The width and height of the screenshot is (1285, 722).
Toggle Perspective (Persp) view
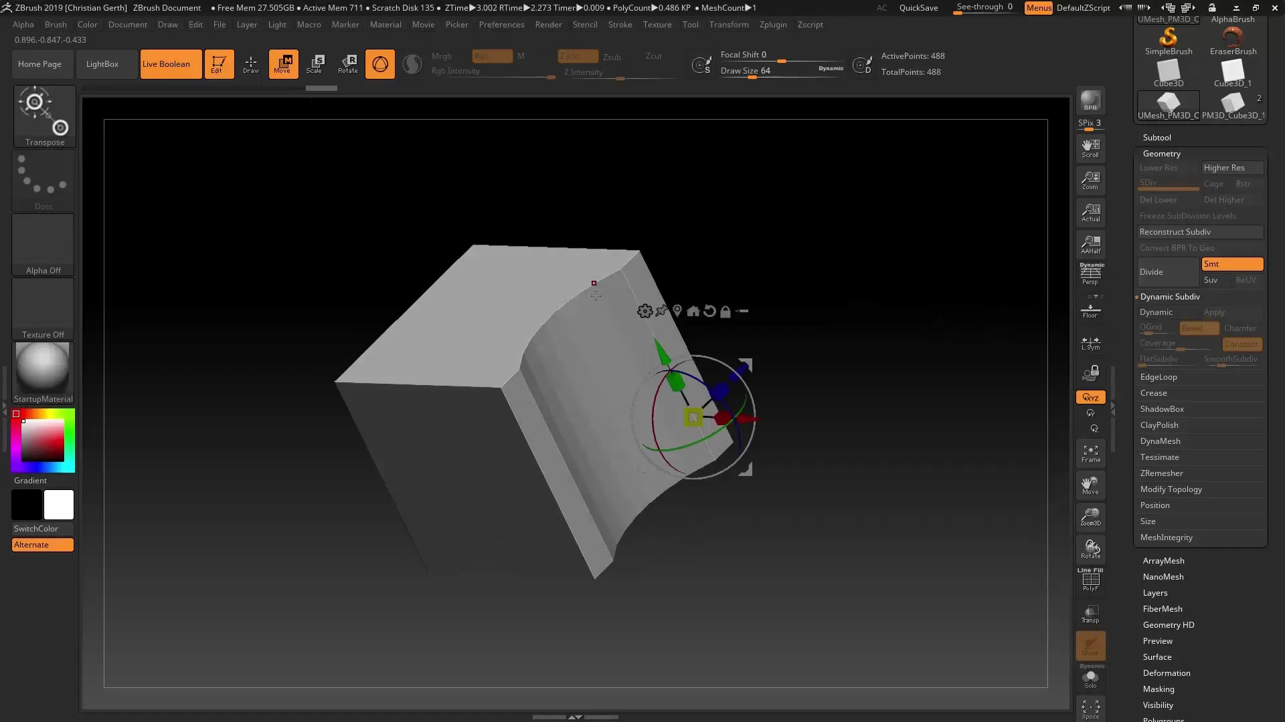(1090, 274)
